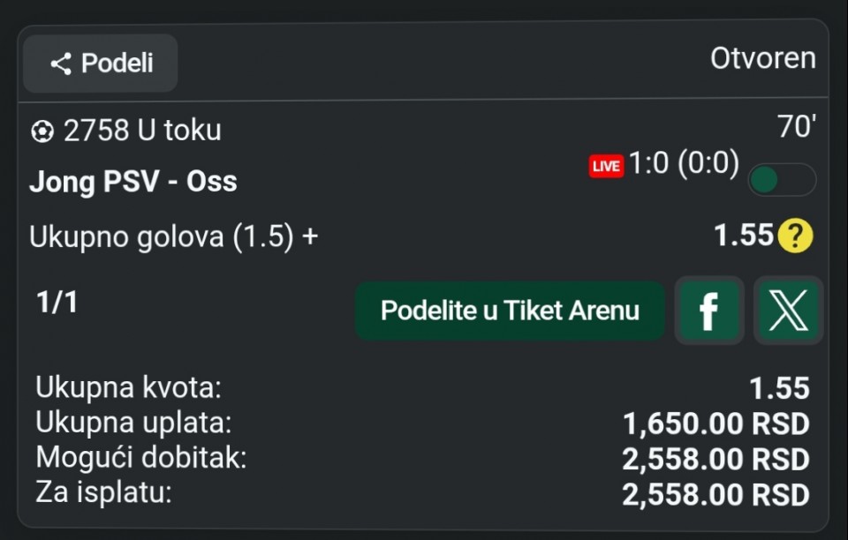Click the 1:0 (0:0) live score

tap(684, 164)
